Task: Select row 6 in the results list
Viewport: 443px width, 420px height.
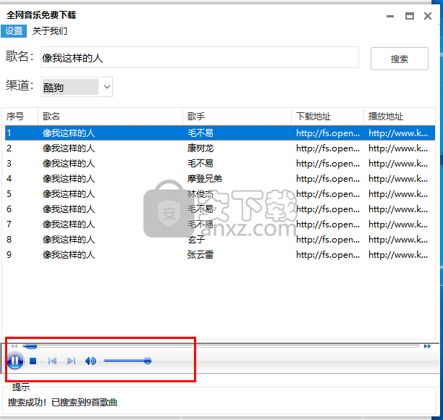Action: click(220, 209)
